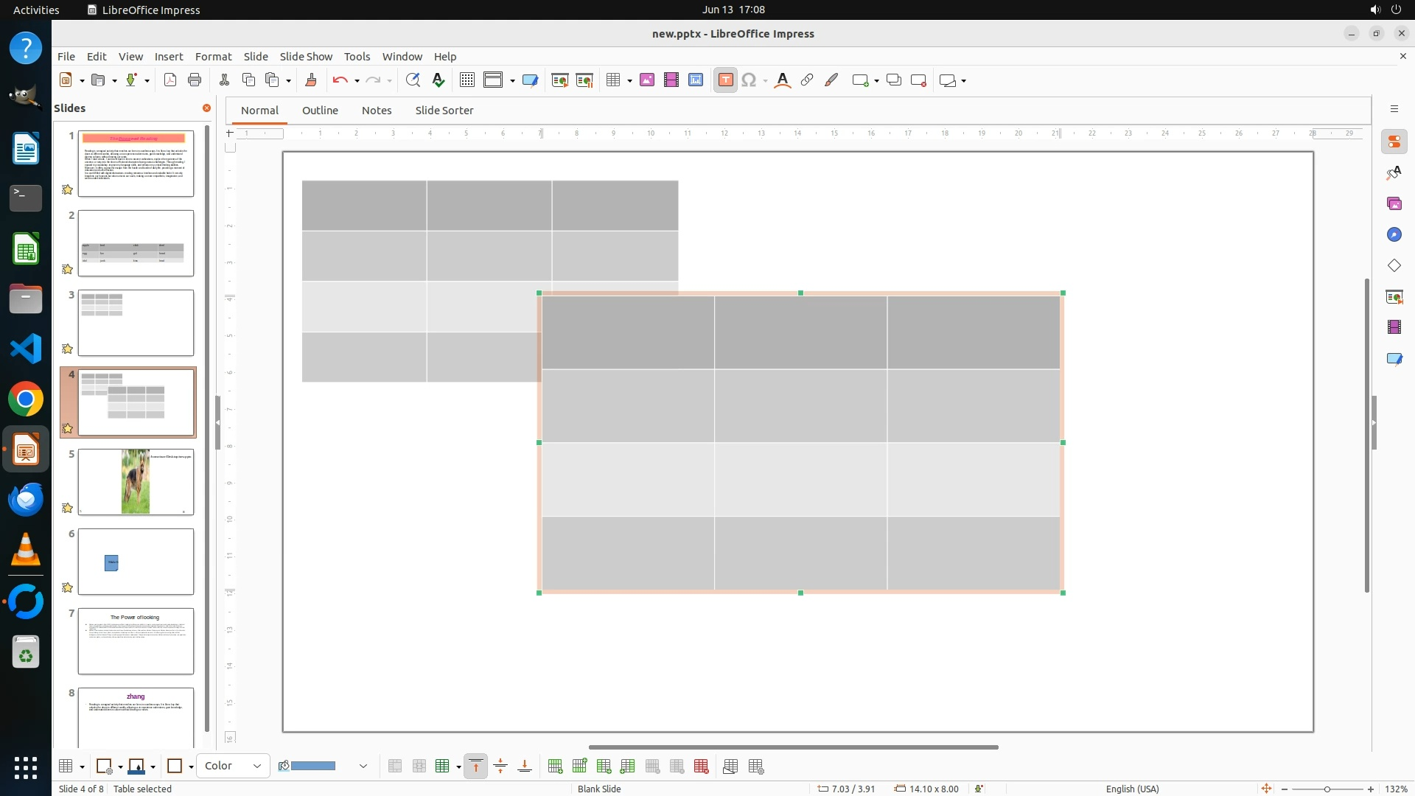Click the Insert Row Below icon
The height and width of the screenshot is (796, 1415).
point(579,767)
